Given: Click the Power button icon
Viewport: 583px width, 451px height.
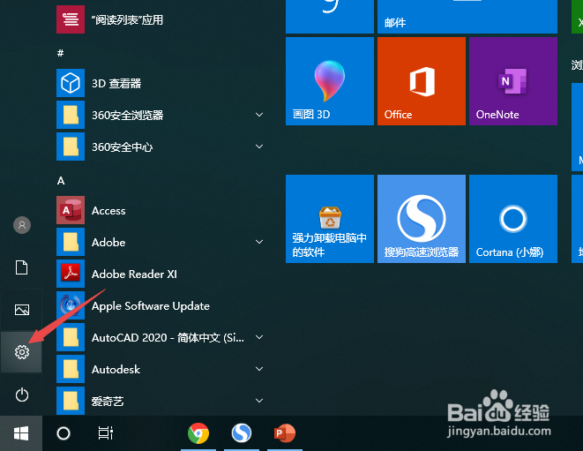Looking at the screenshot, I should 22,395.
